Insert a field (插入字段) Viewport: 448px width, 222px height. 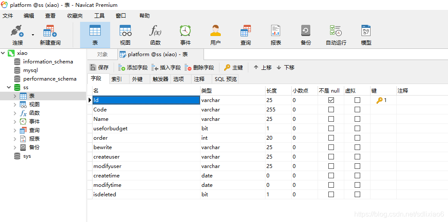(x=166, y=67)
